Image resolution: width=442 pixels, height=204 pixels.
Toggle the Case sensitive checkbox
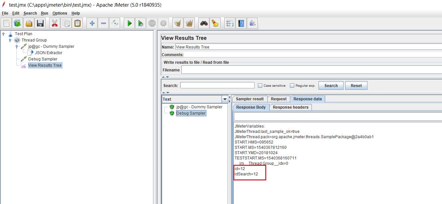(260, 85)
